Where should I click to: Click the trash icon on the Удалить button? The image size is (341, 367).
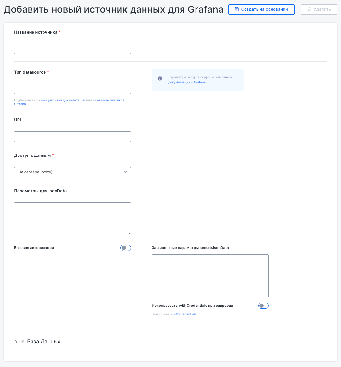pyautogui.click(x=309, y=9)
